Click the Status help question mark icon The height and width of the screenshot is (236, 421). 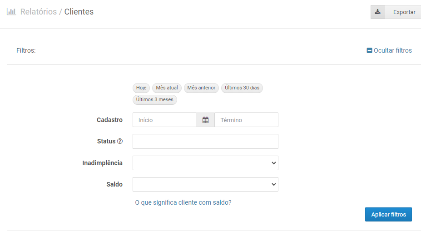[120, 141]
